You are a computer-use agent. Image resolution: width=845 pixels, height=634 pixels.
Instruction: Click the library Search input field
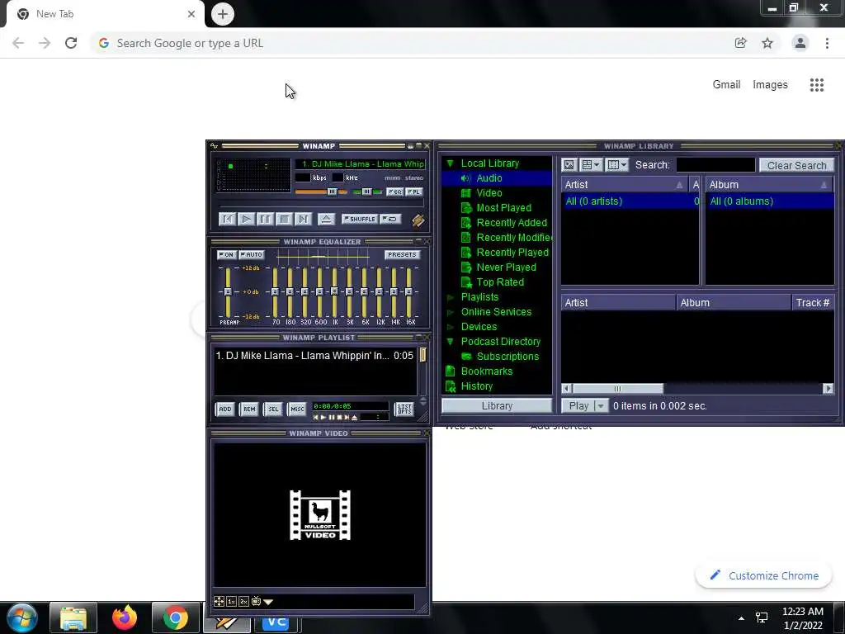click(x=715, y=165)
